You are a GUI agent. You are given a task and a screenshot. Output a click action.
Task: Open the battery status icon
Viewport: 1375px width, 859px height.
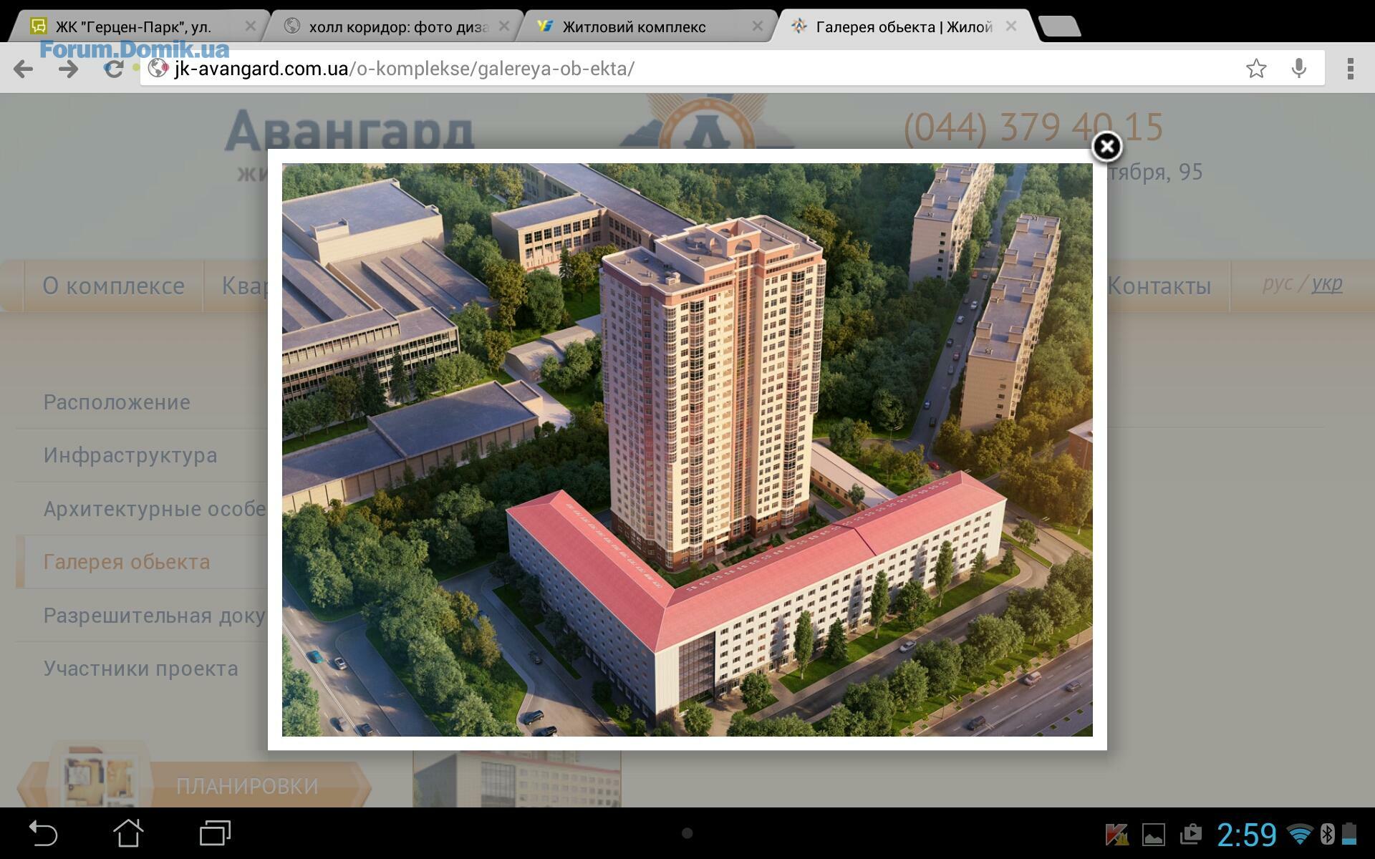tap(1349, 834)
